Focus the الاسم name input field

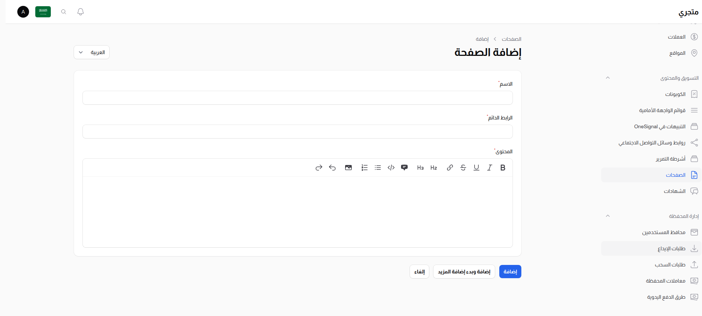tap(298, 98)
